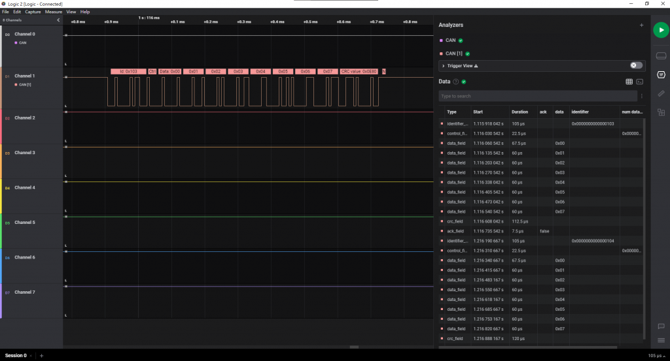This screenshot has height=361, width=670.
Task: Open the feedback chat icon in the right sidebar
Action: click(x=661, y=326)
